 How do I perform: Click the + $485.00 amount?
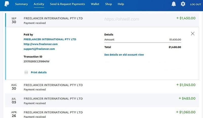point(187,98)
